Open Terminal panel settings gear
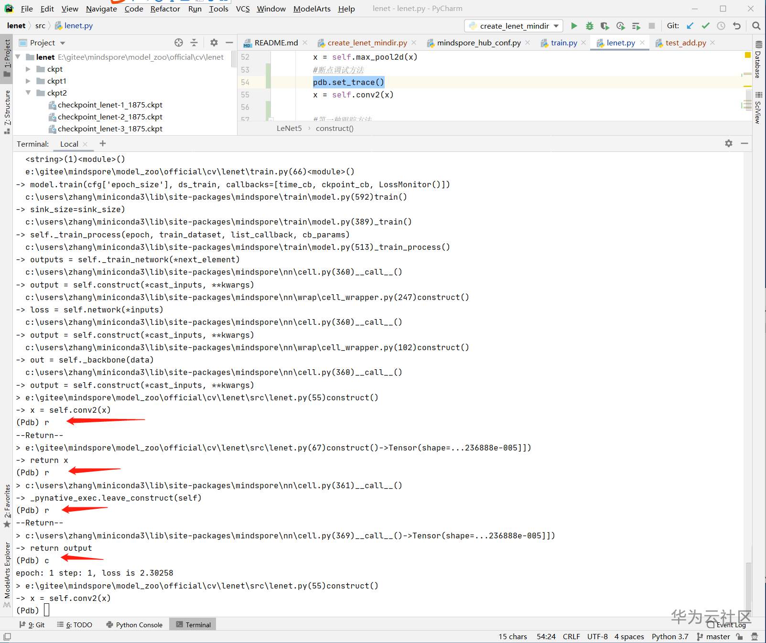This screenshot has width=766, height=643. (x=729, y=143)
